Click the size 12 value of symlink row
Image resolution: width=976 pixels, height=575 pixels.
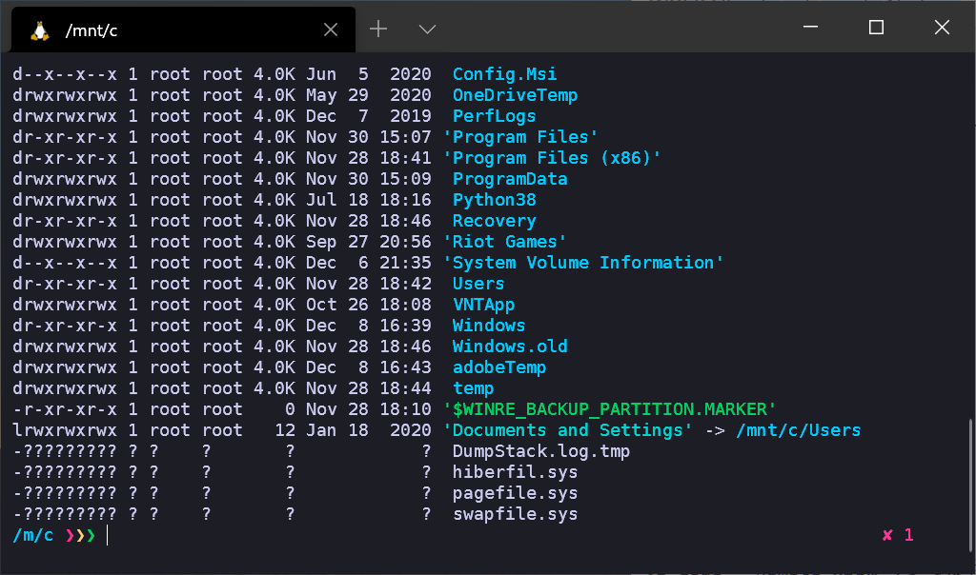click(284, 430)
